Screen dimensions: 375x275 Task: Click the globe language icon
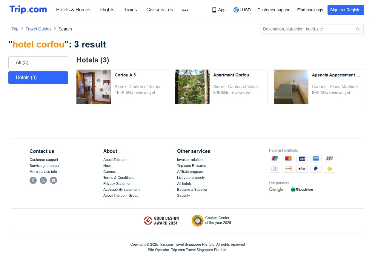[x=236, y=10]
